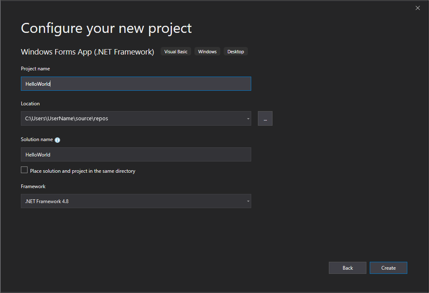Click the 'Place solution and project' label text
The height and width of the screenshot is (293, 429).
[x=83, y=171]
